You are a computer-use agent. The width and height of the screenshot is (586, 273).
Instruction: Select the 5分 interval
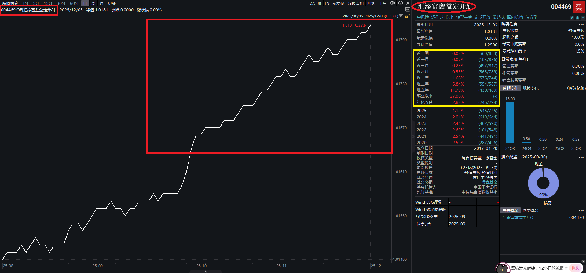point(36,3)
